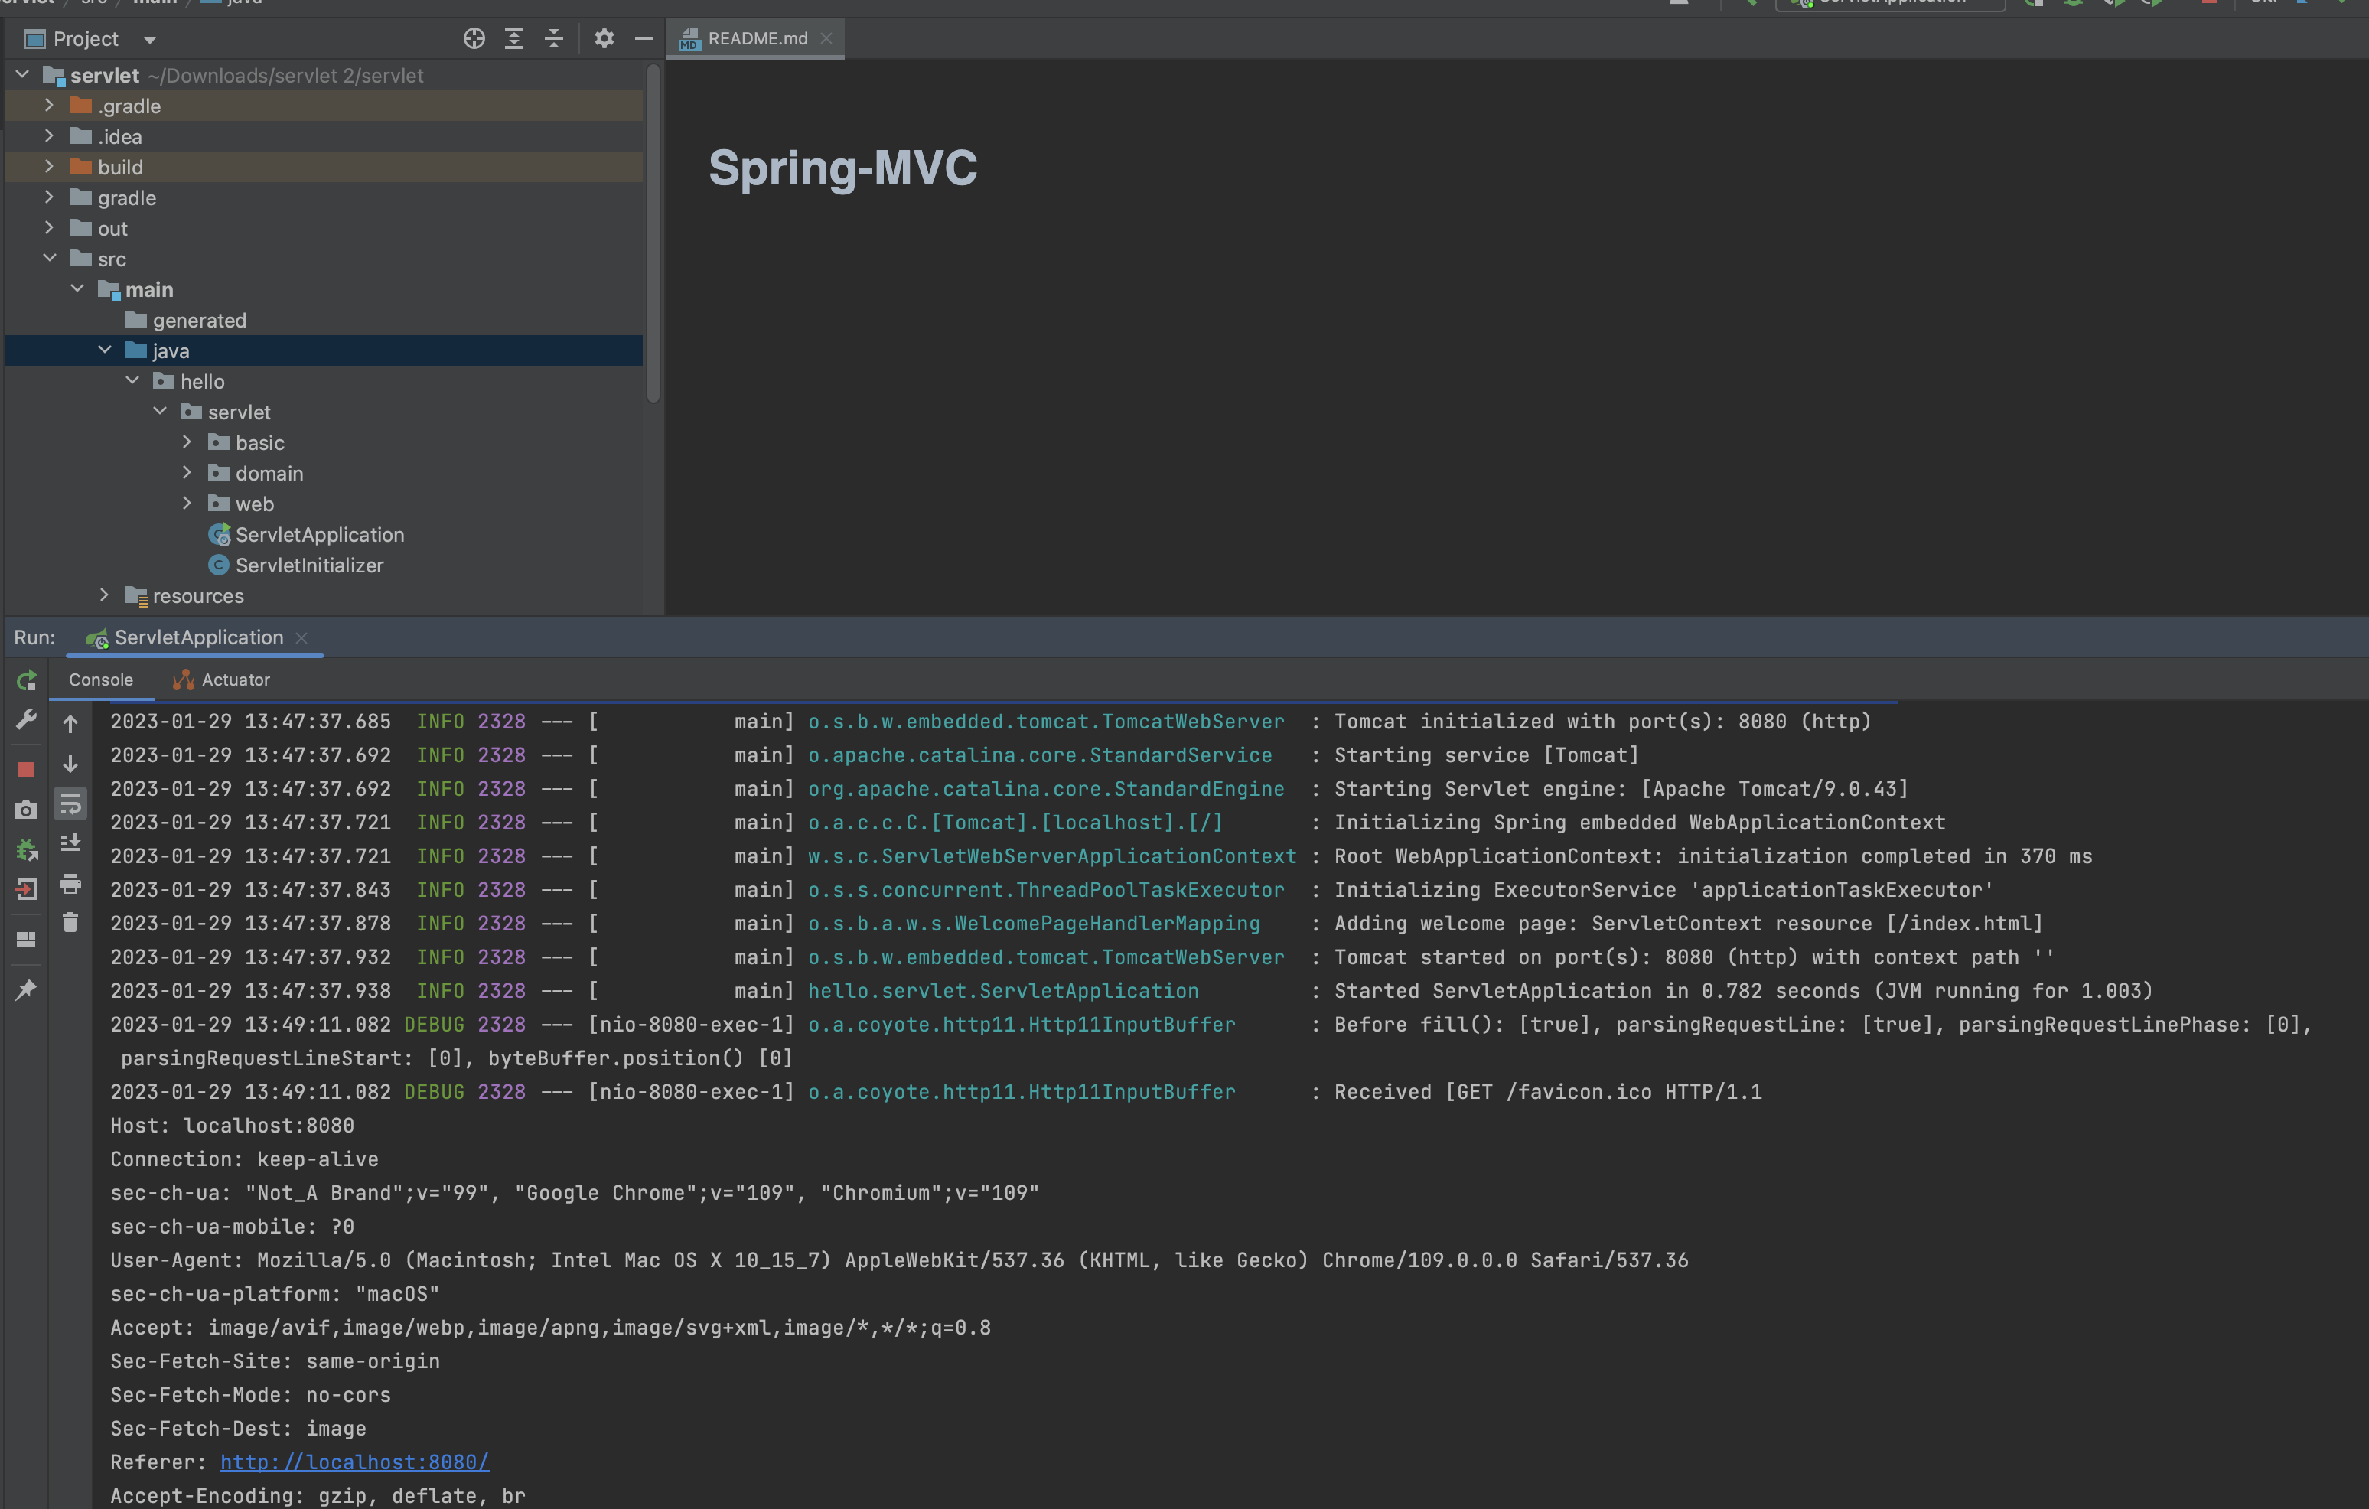Click the 'Host: localhost:8080' console line

point(232,1126)
